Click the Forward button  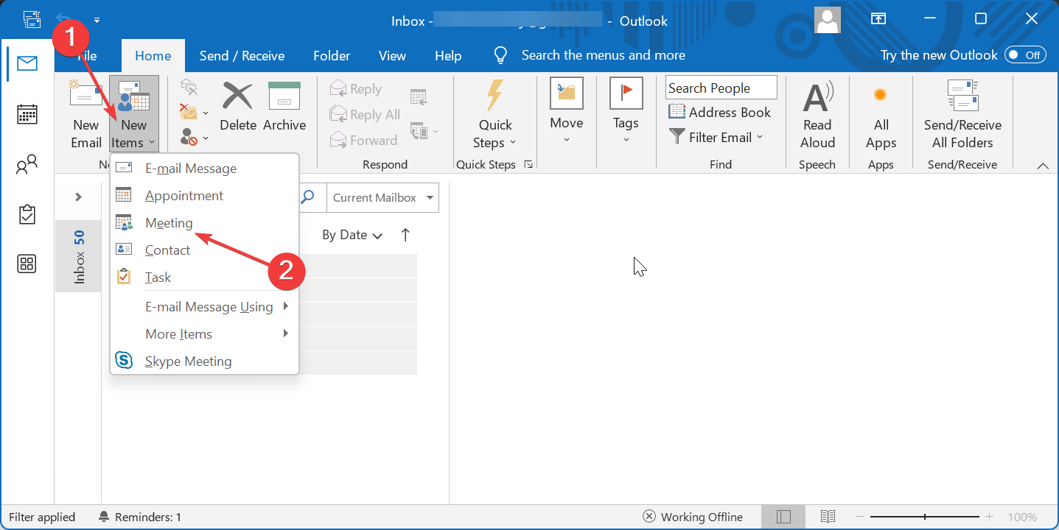pyautogui.click(x=364, y=141)
